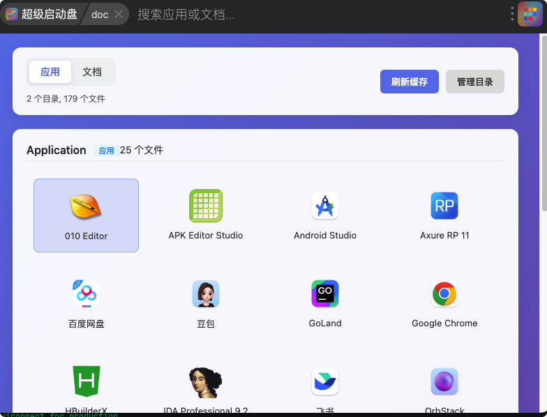Select the 应用 tab

(50, 72)
